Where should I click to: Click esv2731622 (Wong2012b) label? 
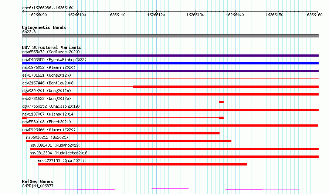tap(47, 98)
